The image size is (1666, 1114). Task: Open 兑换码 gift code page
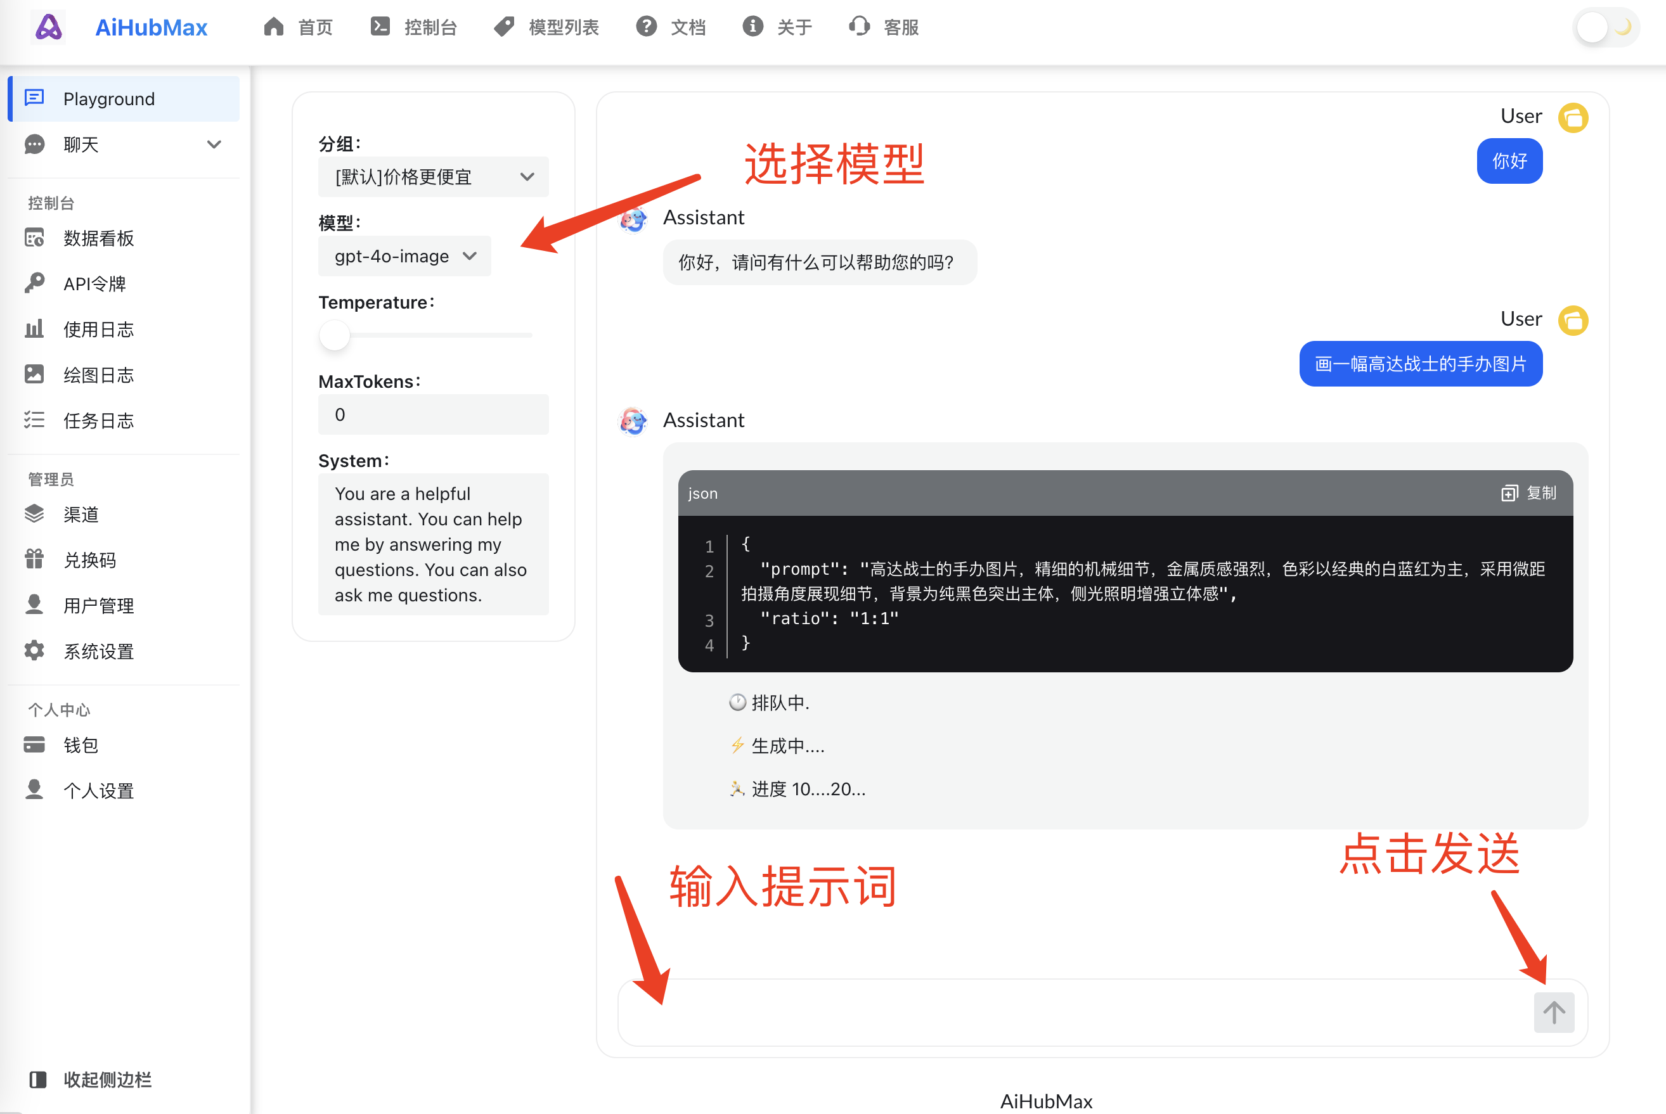pyautogui.click(x=89, y=560)
